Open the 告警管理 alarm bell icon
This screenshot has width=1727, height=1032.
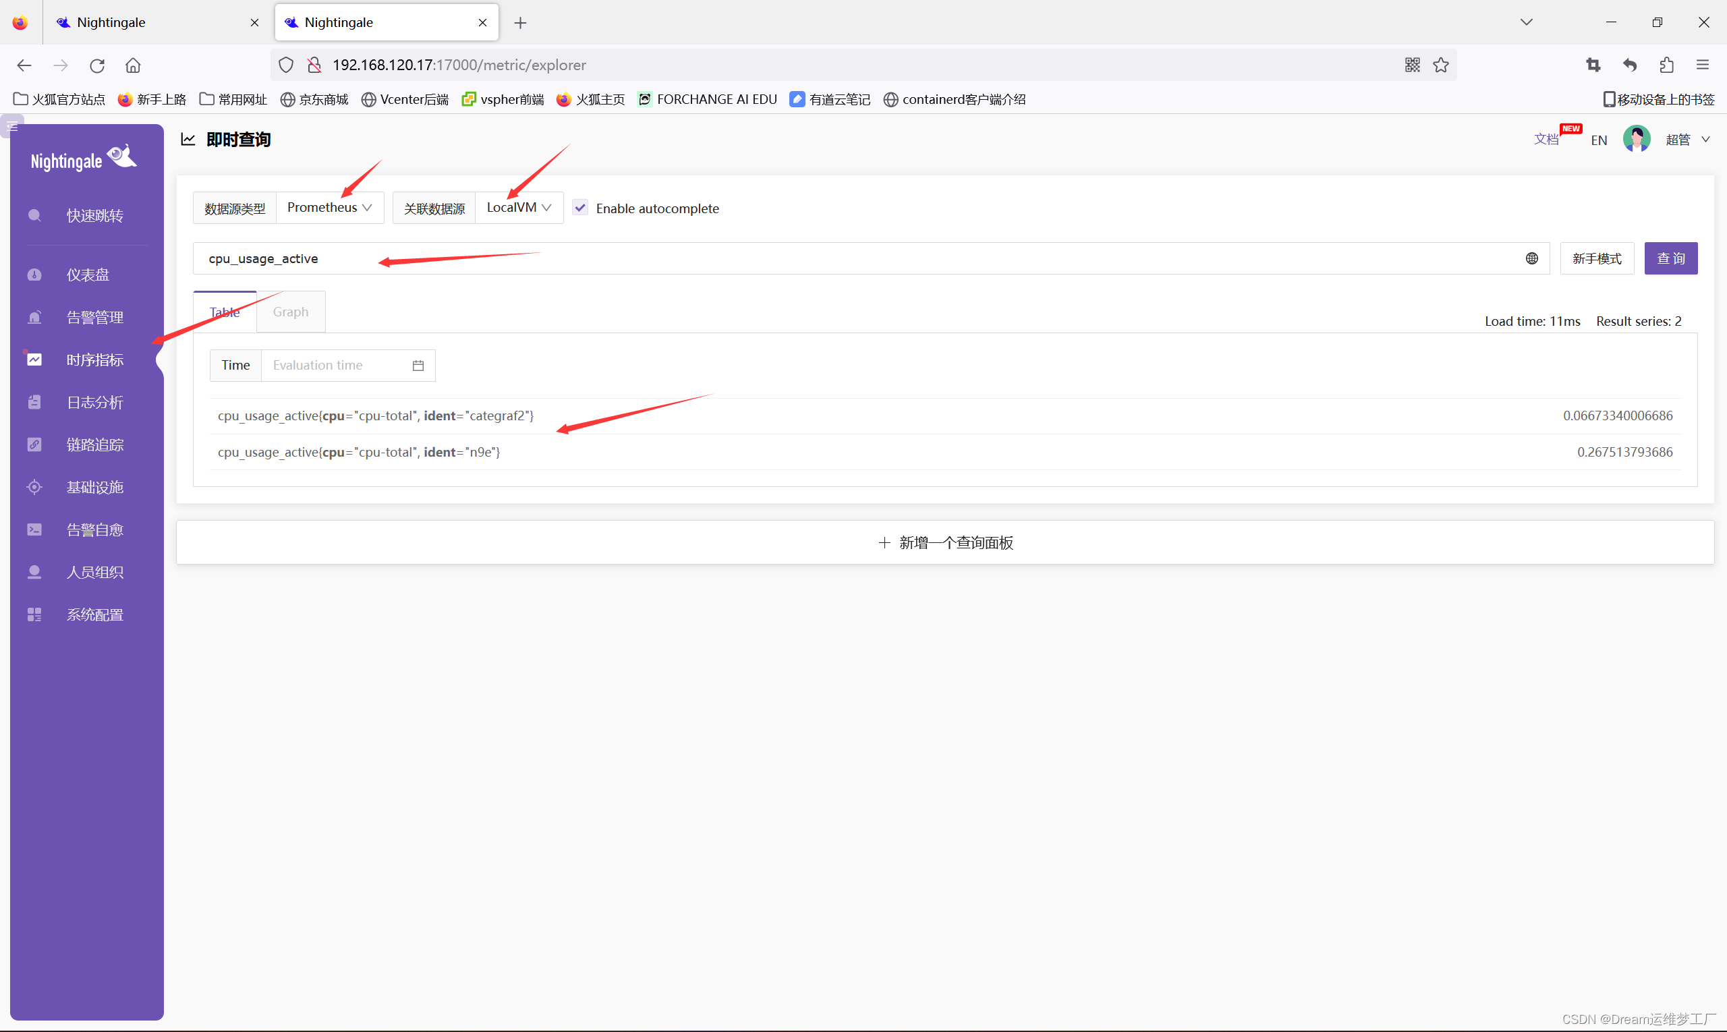(34, 317)
